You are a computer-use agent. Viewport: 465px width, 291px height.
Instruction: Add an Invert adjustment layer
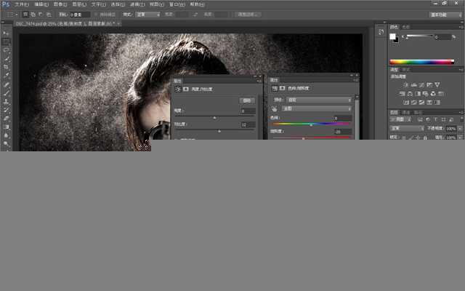pyautogui.click(x=406, y=103)
